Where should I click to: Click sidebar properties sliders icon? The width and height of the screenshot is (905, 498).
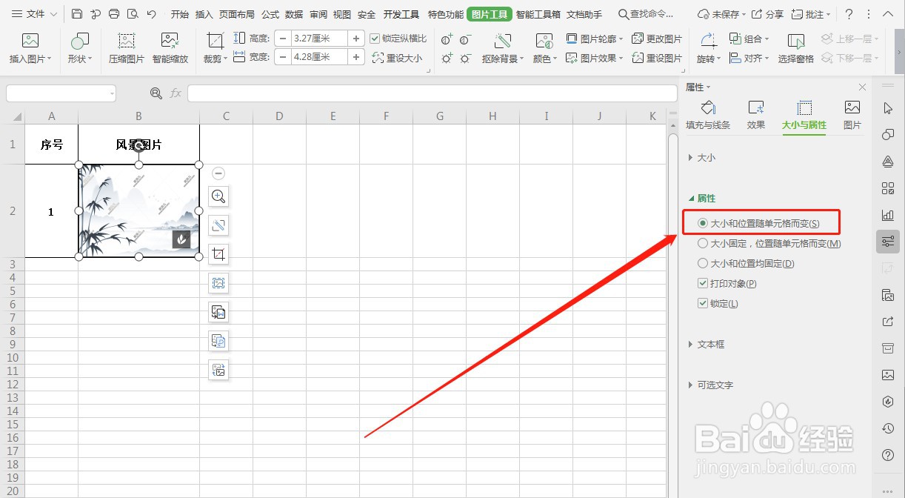[x=888, y=242]
